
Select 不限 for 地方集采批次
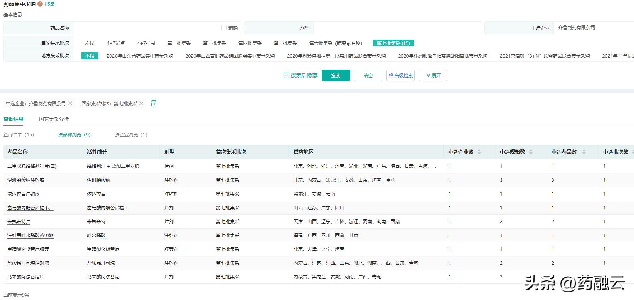pyautogui.click(x=90, y=56)
